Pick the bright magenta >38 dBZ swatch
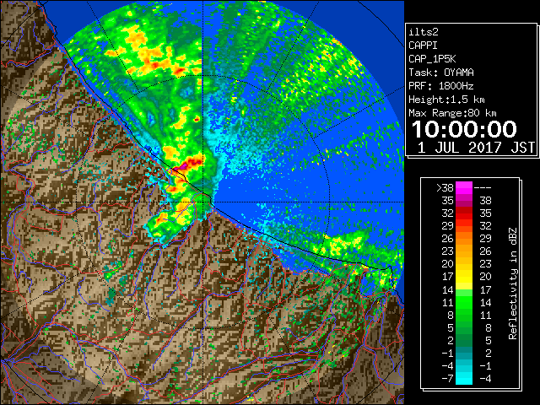Viewport: 540px width, 405px height. click(x=464, y=188)
